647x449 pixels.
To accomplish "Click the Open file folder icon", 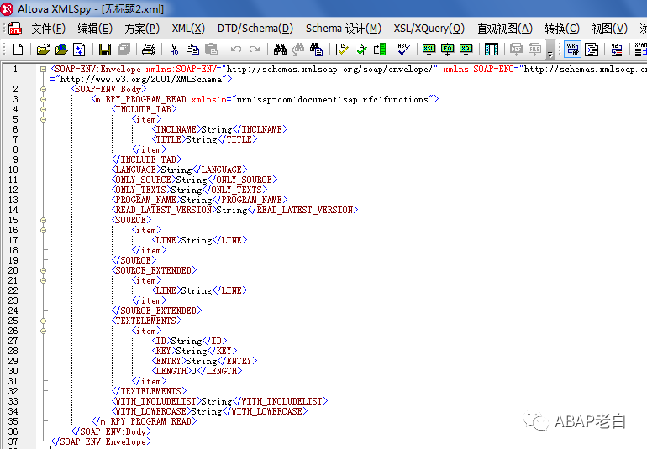I will [x=43, y=50].
